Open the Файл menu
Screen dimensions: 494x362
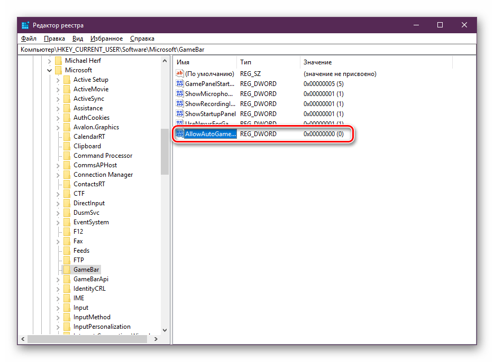(29, 39)
